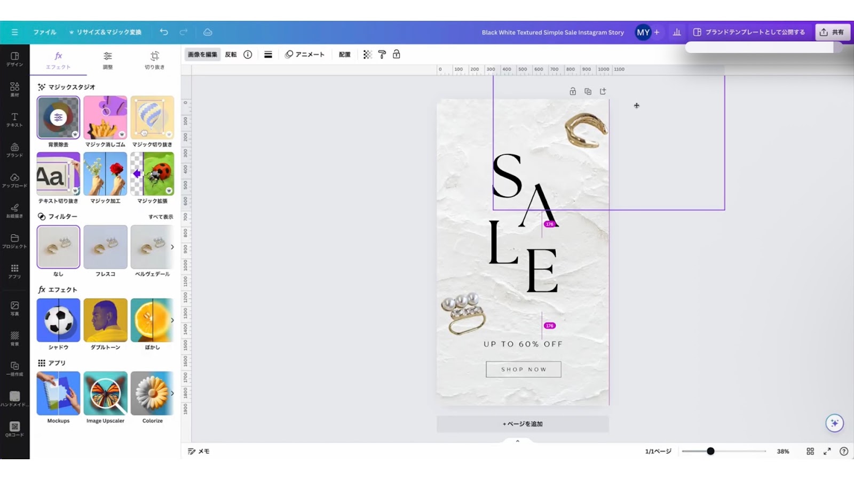Screen dimensions: 854x480
Task: Click the 画像を編集 button
Action: tap(202, 54)
